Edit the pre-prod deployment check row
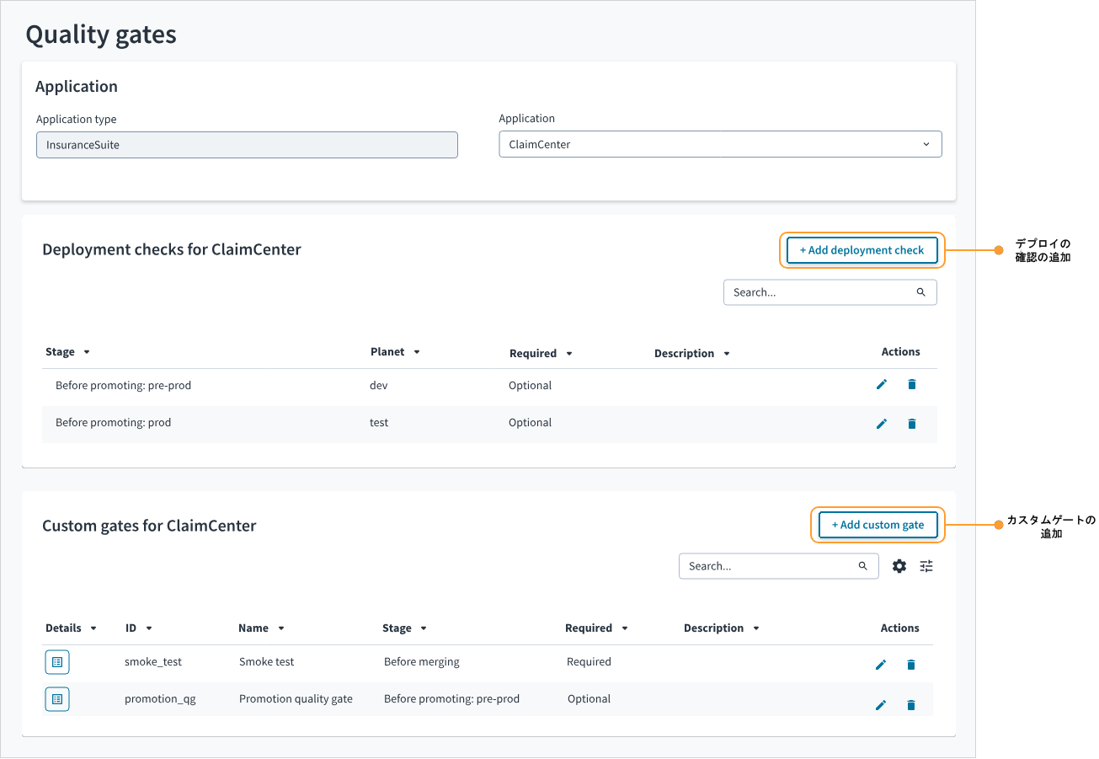 click(882, 385)
